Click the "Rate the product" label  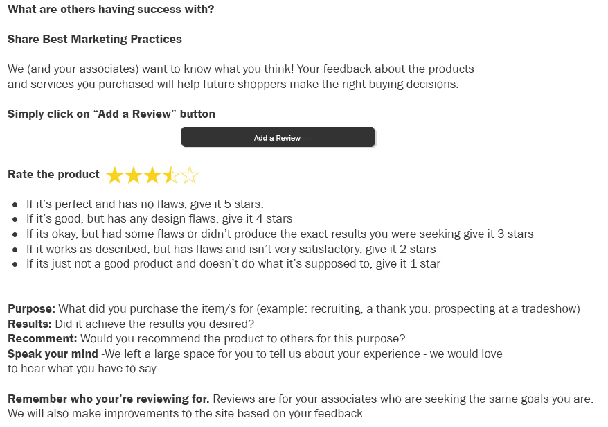pyautogui.click(x=53, y=175)
